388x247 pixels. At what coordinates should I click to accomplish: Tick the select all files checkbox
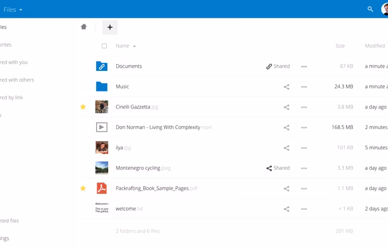point(104,46)
